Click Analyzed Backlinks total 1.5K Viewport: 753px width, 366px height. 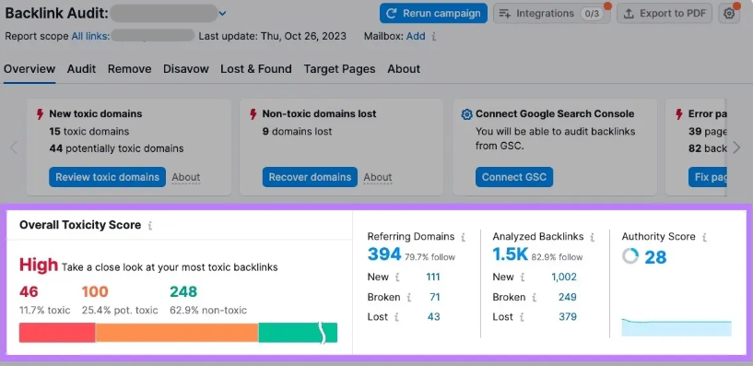coord(511,254)
